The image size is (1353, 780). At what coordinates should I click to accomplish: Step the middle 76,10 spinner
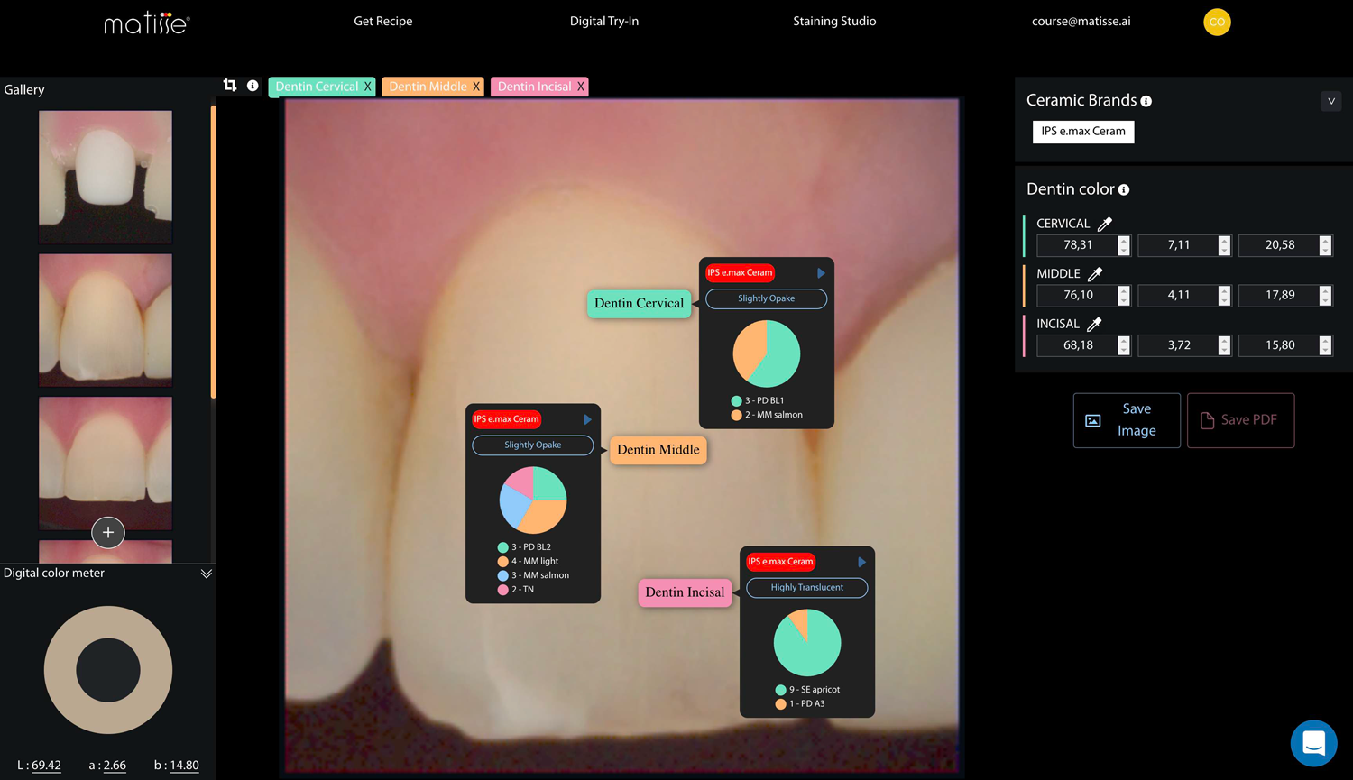pyautogui.click(x=1124, y=296)
